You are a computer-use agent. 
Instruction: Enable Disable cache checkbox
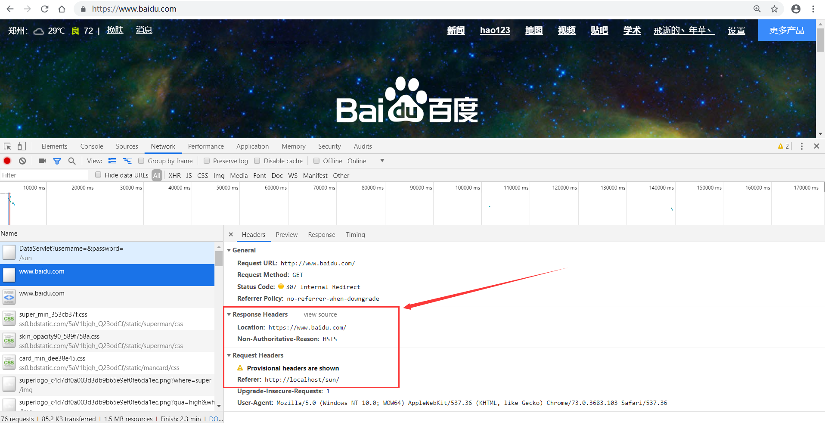[x=257, y=161]
